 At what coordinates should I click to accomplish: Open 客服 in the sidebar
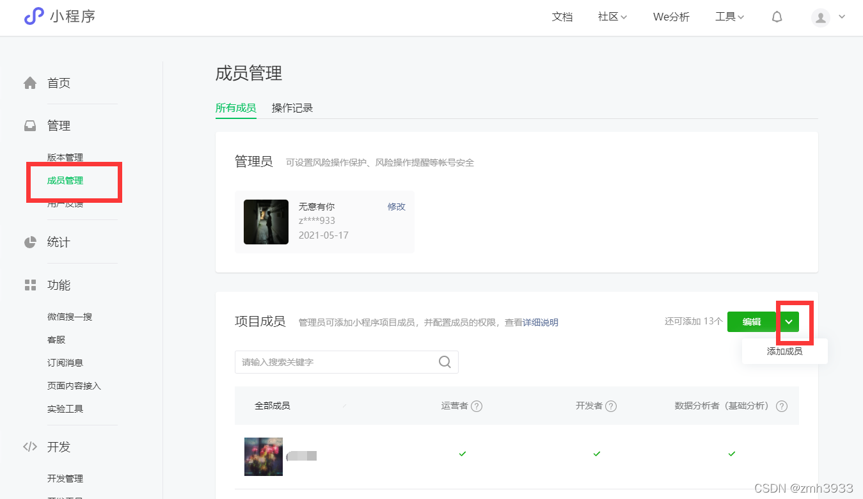56,340
